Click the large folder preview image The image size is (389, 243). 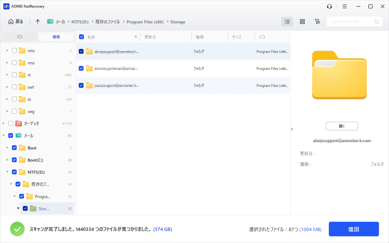[339, 75]
